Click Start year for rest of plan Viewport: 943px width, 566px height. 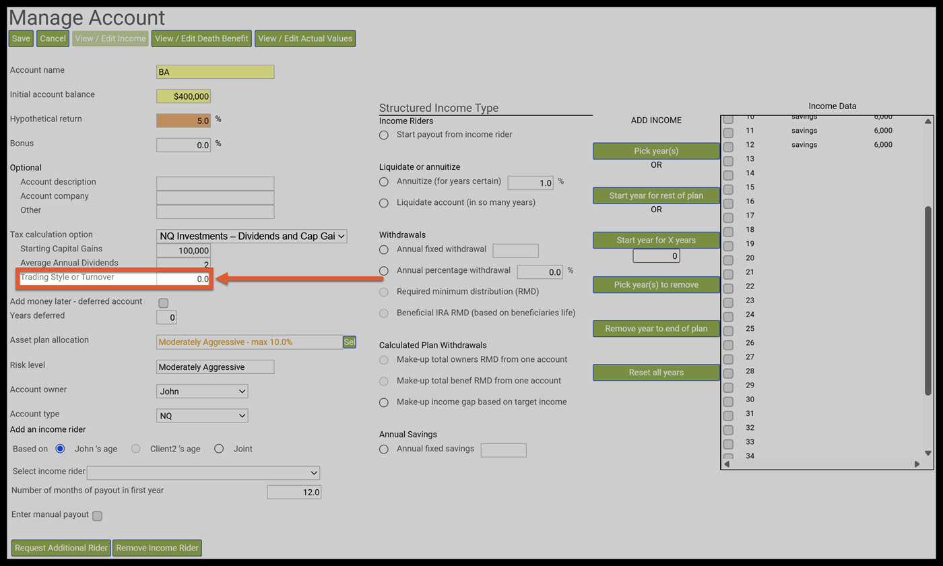tap(656, 195)
